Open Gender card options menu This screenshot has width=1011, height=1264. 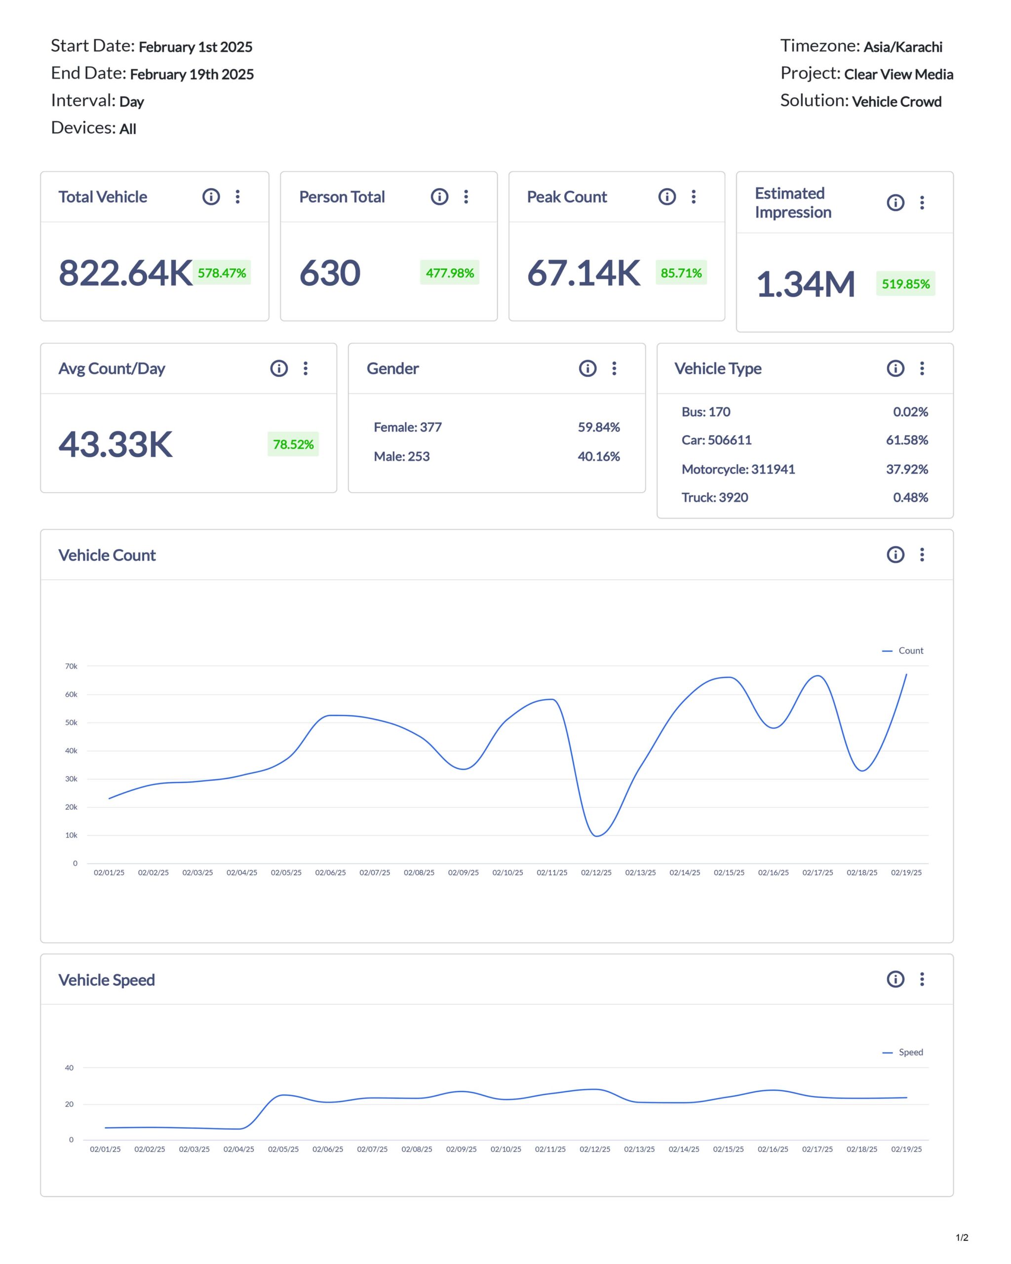614,368
